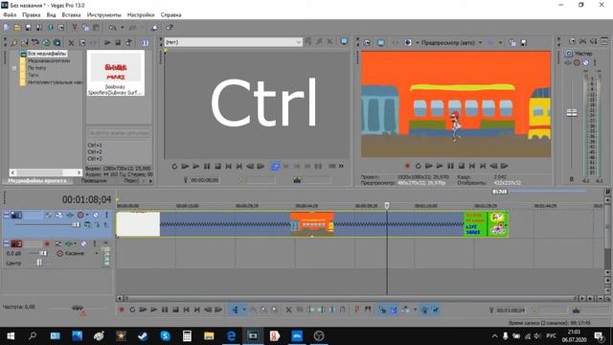Open the 'Настройки' menu
The width and height of the screenshot is (613, 345).
[x=141, y=15]
